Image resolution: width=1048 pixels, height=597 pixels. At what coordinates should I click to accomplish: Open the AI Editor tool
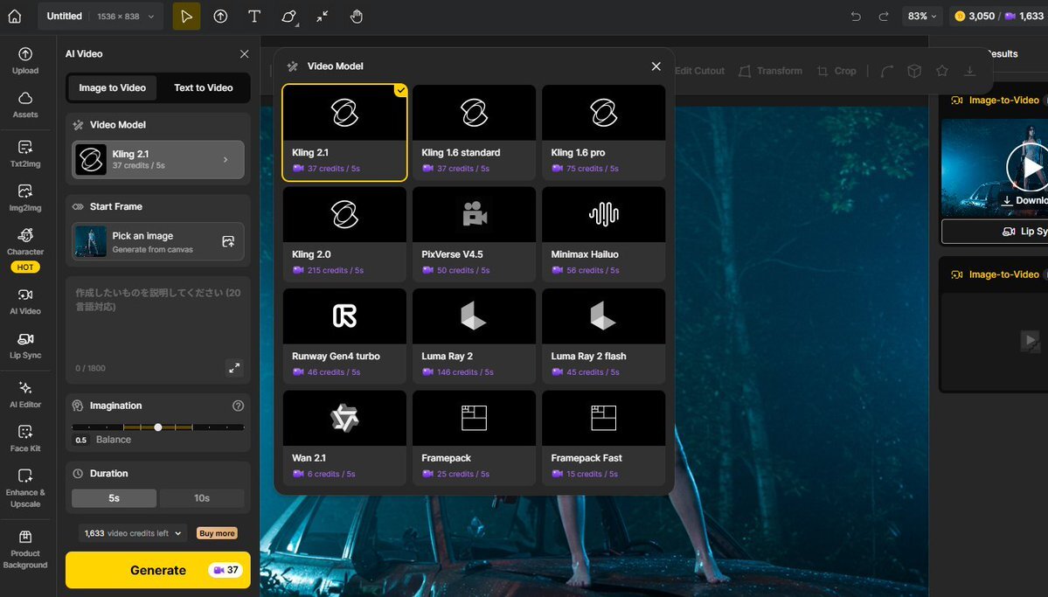pos(25,394)
